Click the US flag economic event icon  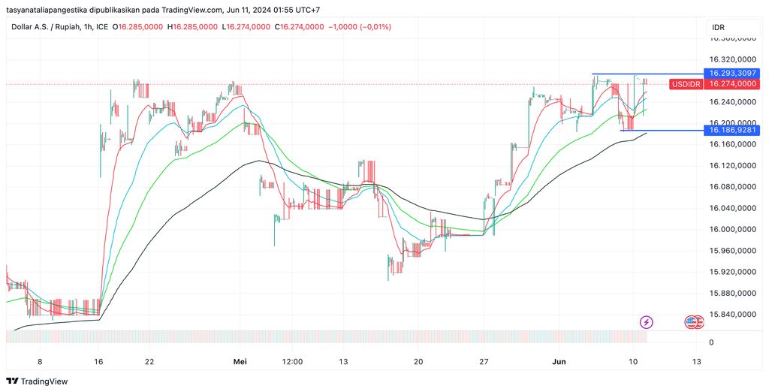693,322
